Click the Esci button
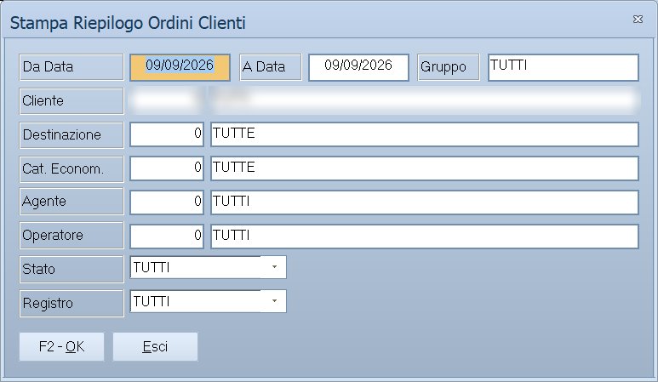Image resolution: width=658 pixels, height=382 pixels. pos(155,347)
